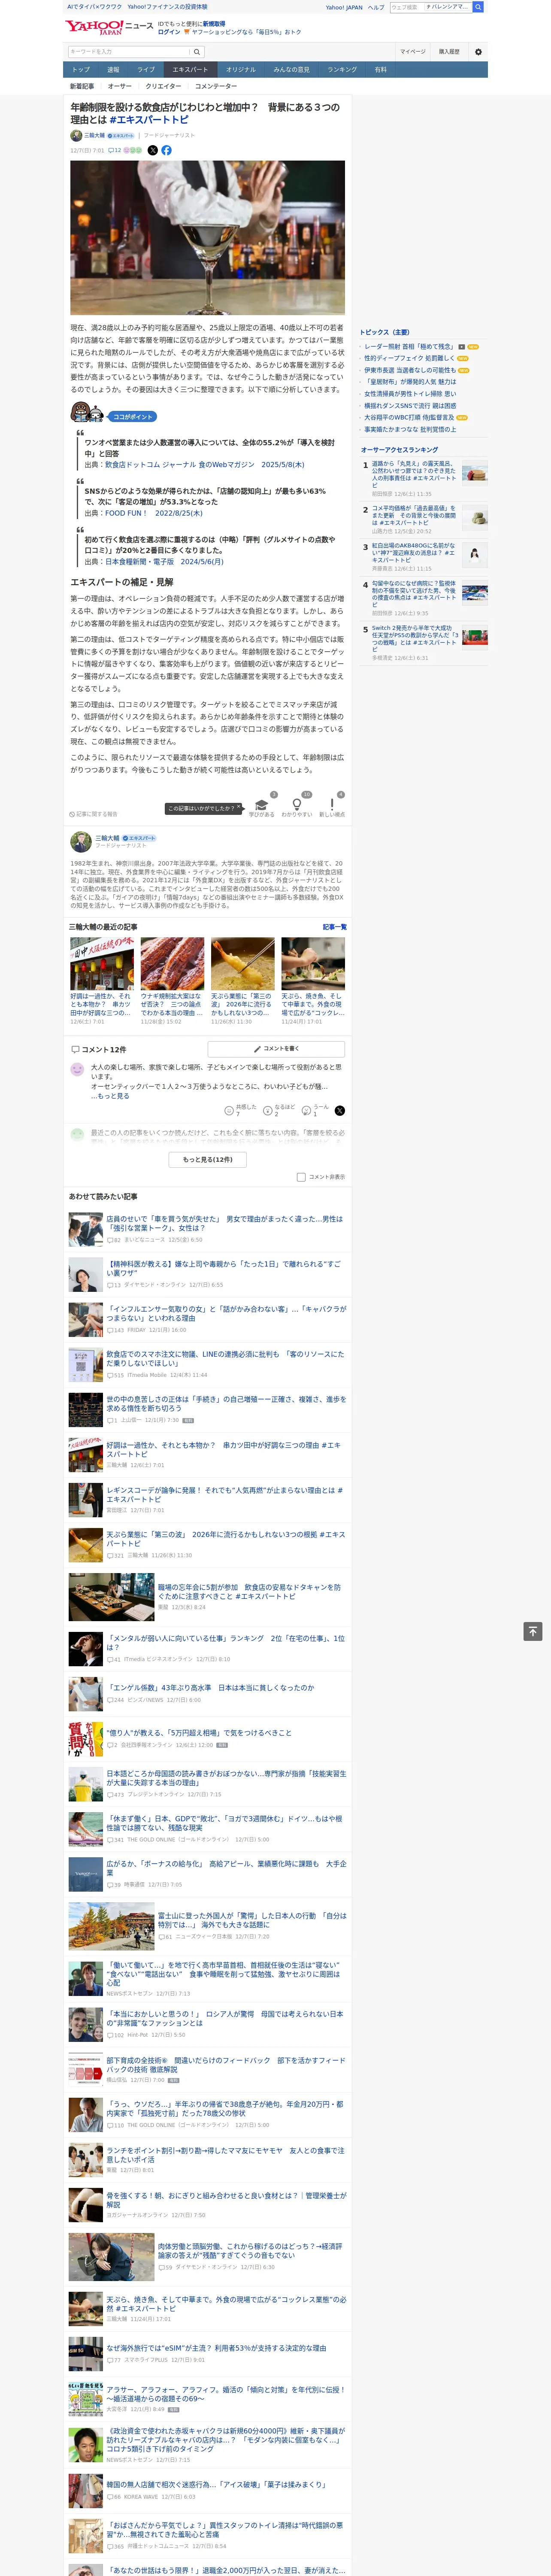Open the 天ぷら業態 tempura recent article thumbnail
The height and width of the screenshot is (2576, 551).
point(243,964)
